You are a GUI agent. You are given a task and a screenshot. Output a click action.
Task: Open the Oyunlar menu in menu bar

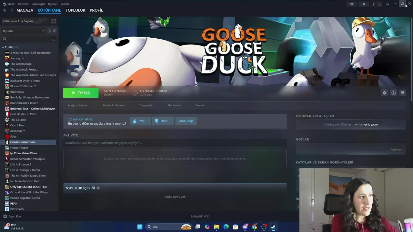[53, 4]
